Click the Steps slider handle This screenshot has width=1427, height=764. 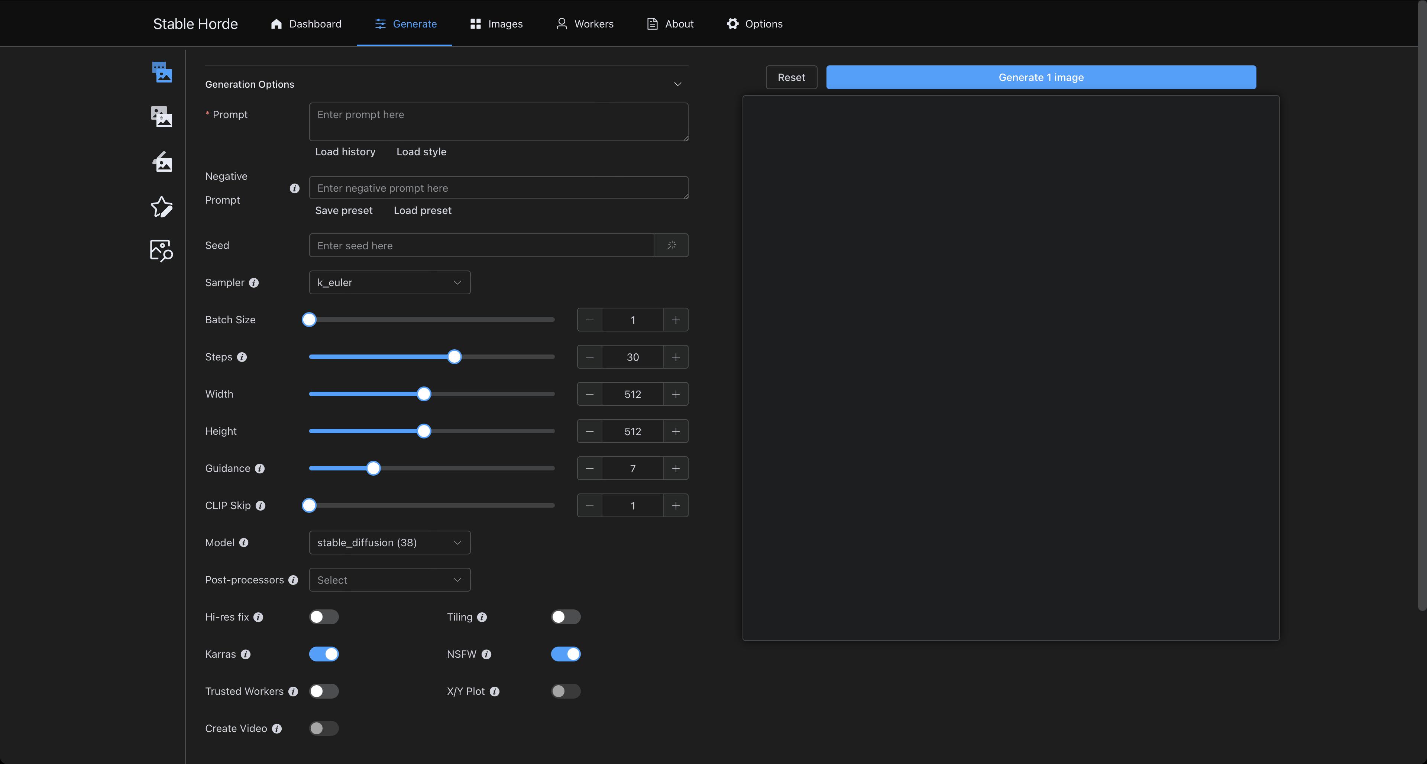454,357
